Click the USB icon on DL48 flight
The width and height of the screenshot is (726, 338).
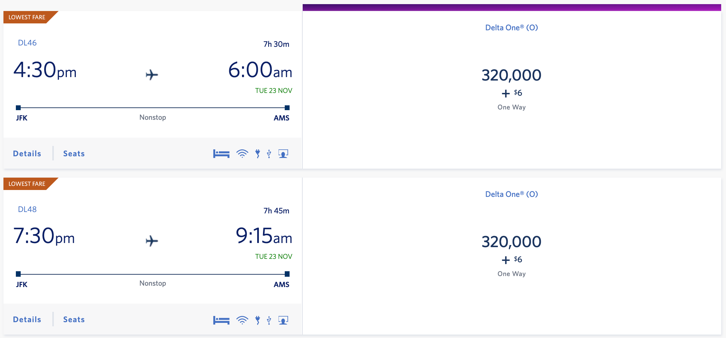coord(269,320)
